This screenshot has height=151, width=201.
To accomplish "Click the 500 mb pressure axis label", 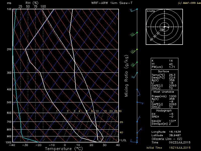I will click(x=9, y=102).
